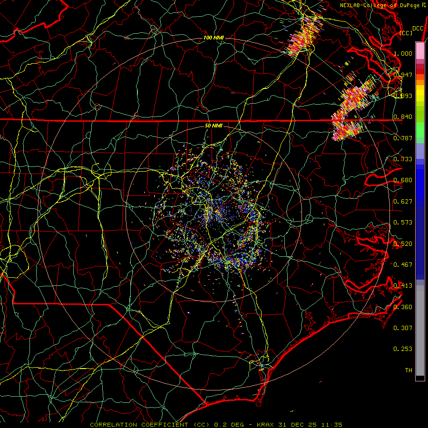428x428 pixels.
Task: Select the [CC] label above the color bar
Action: click(x=406, y=33)
